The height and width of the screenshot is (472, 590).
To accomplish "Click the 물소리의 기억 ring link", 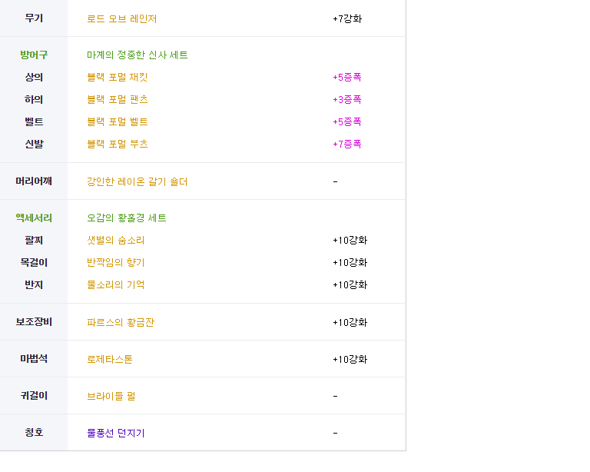I will [x=116, y=285].
